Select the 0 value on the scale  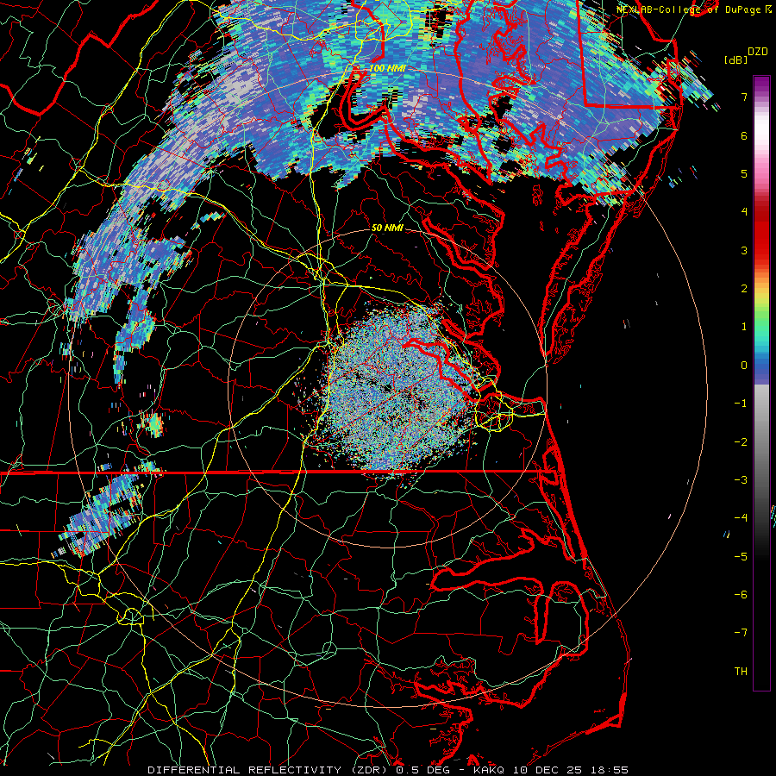[x=744, y=366]
